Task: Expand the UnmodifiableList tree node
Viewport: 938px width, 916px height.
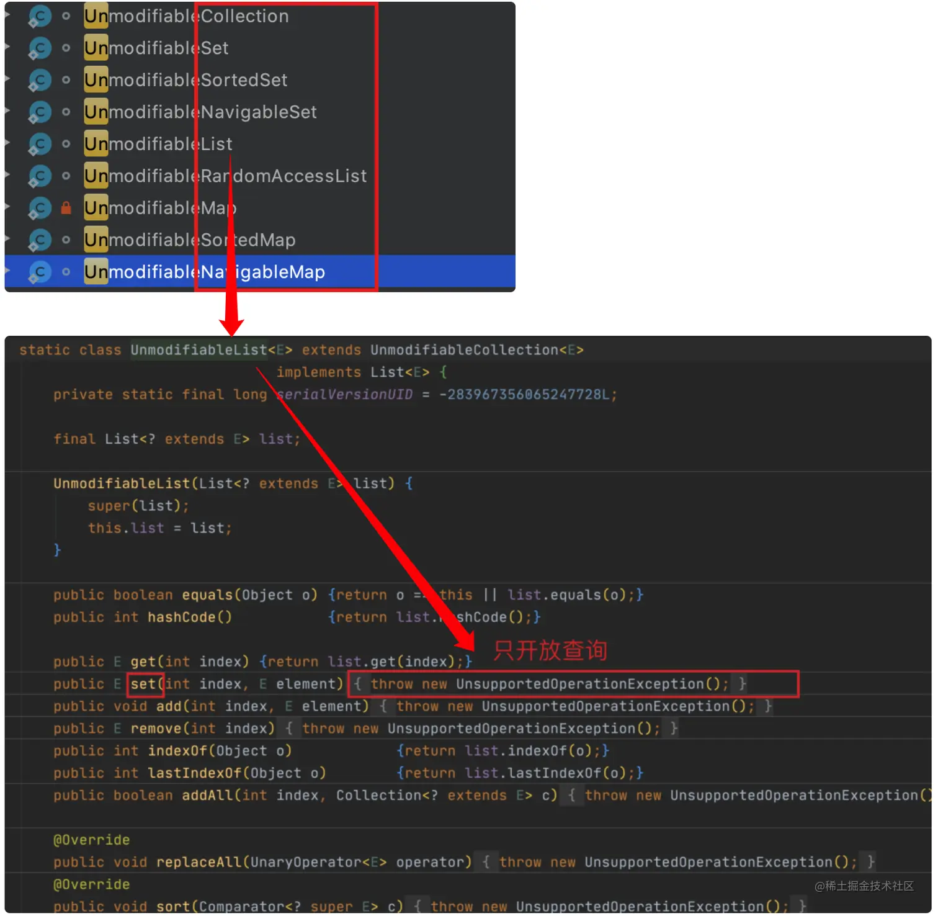Action: coord(7,142)
